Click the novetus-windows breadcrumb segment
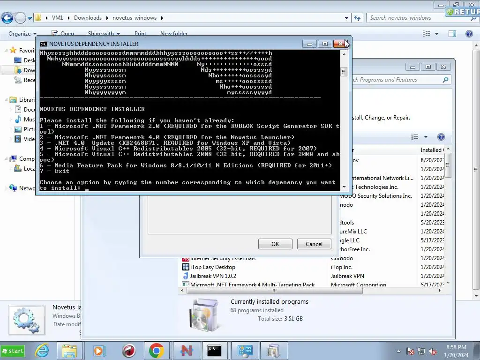Screen dimensions: 480x360 135,18
